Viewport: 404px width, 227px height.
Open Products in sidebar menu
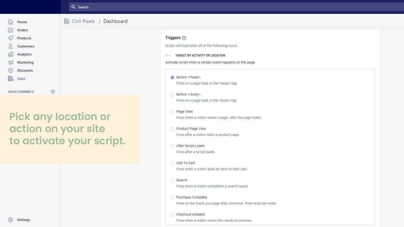[24, 38]
